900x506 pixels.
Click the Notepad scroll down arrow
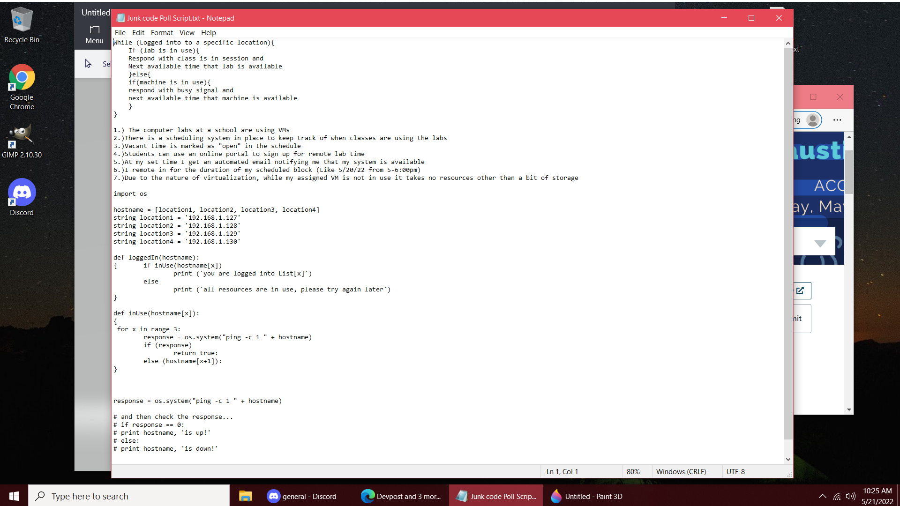point(788,459)
